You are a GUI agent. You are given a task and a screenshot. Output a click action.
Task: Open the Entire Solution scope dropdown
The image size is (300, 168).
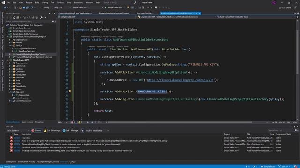tap(18, 131)
